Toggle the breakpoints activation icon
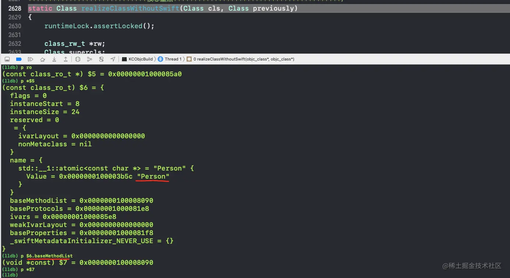Viewport: 510px width, 278px height. (x=19, y=59)
